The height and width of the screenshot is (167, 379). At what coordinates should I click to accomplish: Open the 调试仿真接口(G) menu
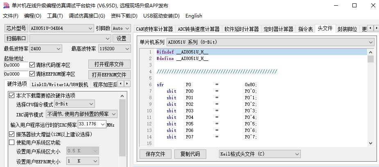coord(87,16)
